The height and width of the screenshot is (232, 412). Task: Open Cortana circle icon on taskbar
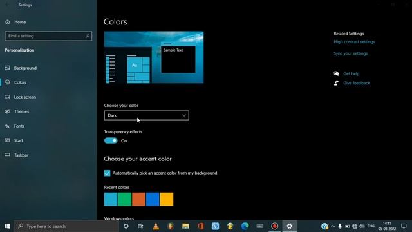click(x=126, y=226)
